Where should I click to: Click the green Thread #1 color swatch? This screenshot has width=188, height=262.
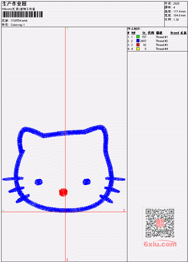click(138, 37)
